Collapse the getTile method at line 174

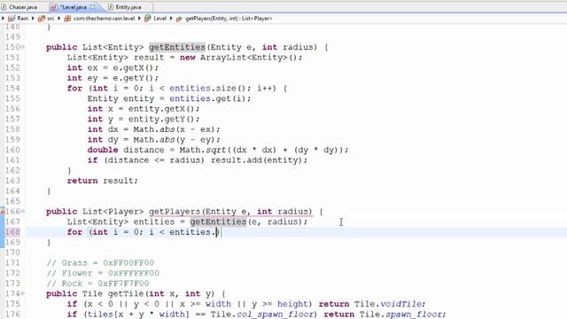pyautogui.click(x=23, y=293)
